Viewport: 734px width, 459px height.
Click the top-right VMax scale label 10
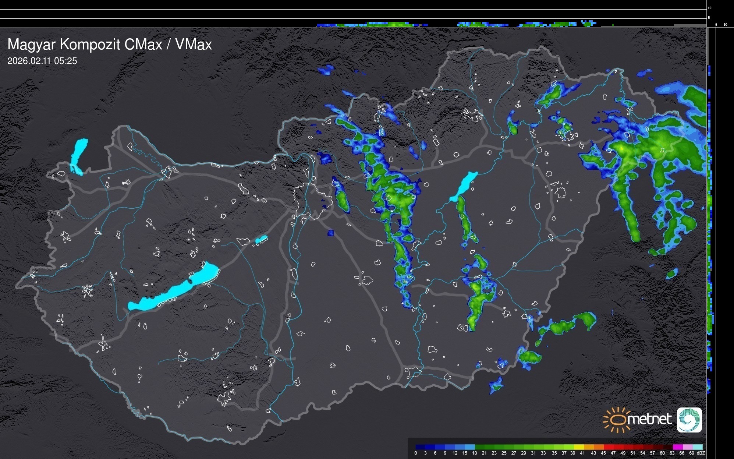(710, 8)
